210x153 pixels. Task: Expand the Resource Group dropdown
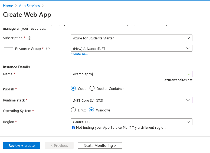click(x=132, y=48)
